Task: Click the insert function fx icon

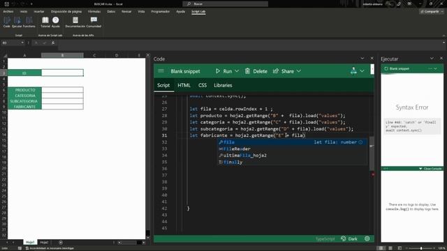Action: click(x=53, y=43)
